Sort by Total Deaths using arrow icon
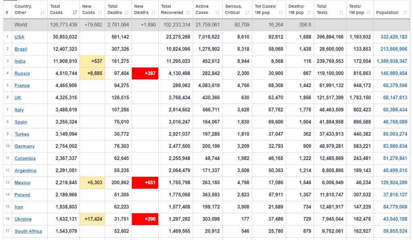Image resolution: width=413 pixels, height=240 pixels. pyautogui.click(x=127, y=13)
